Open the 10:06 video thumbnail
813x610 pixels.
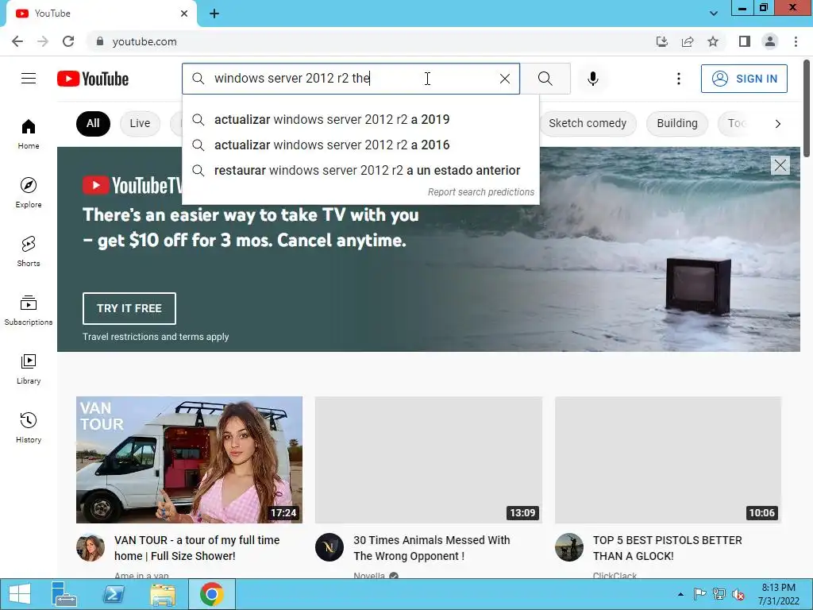click(668, 460)
